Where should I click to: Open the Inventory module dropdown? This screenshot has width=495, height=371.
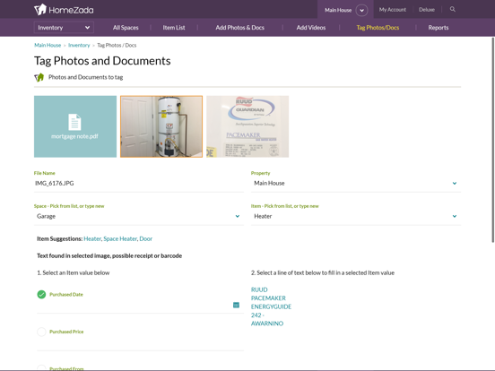[x=64, y=28]
